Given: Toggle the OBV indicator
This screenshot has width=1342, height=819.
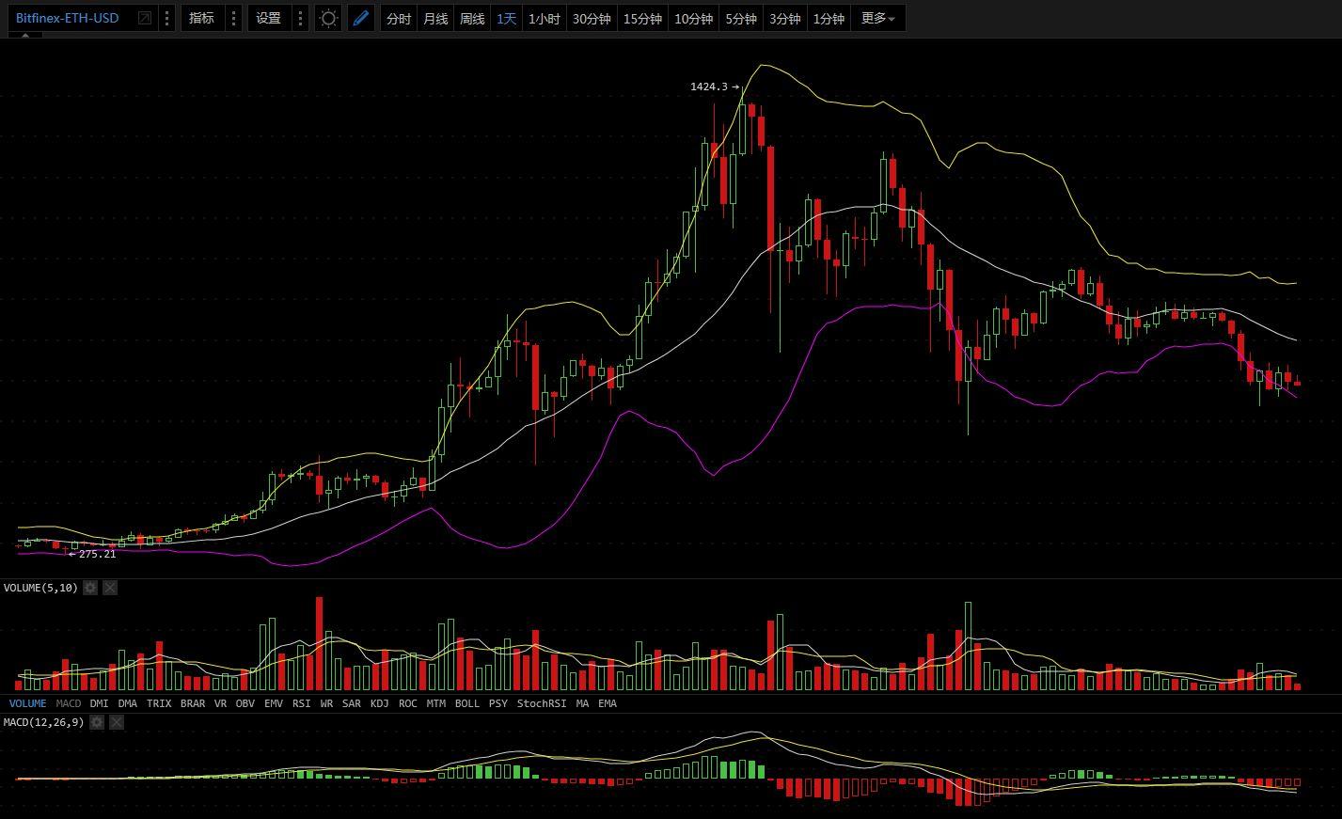Looking at the screenshot, I should pos(245,703).
